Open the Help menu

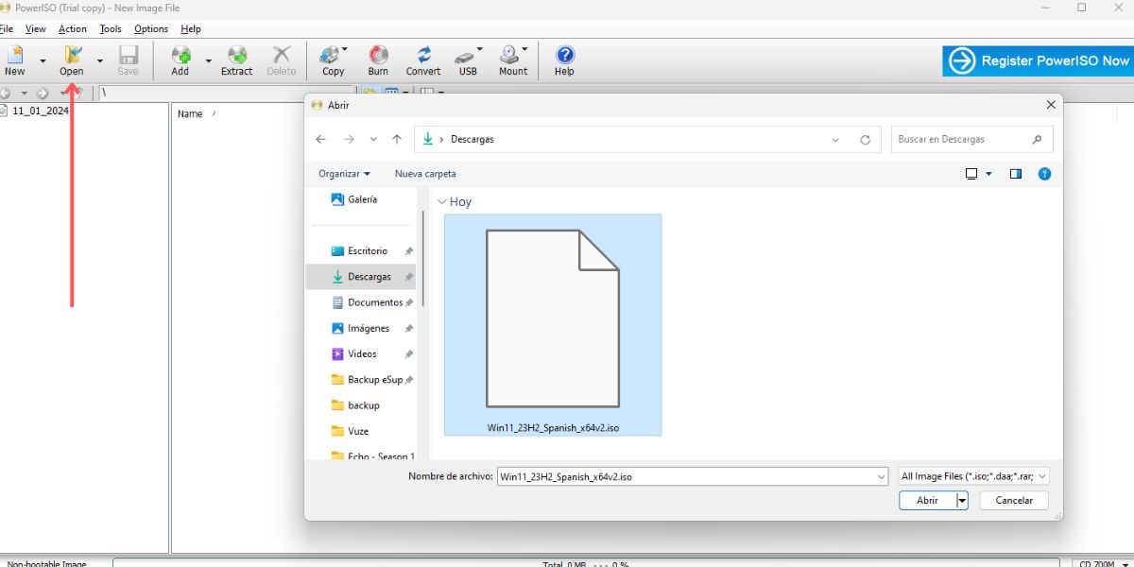coord(191,29)
